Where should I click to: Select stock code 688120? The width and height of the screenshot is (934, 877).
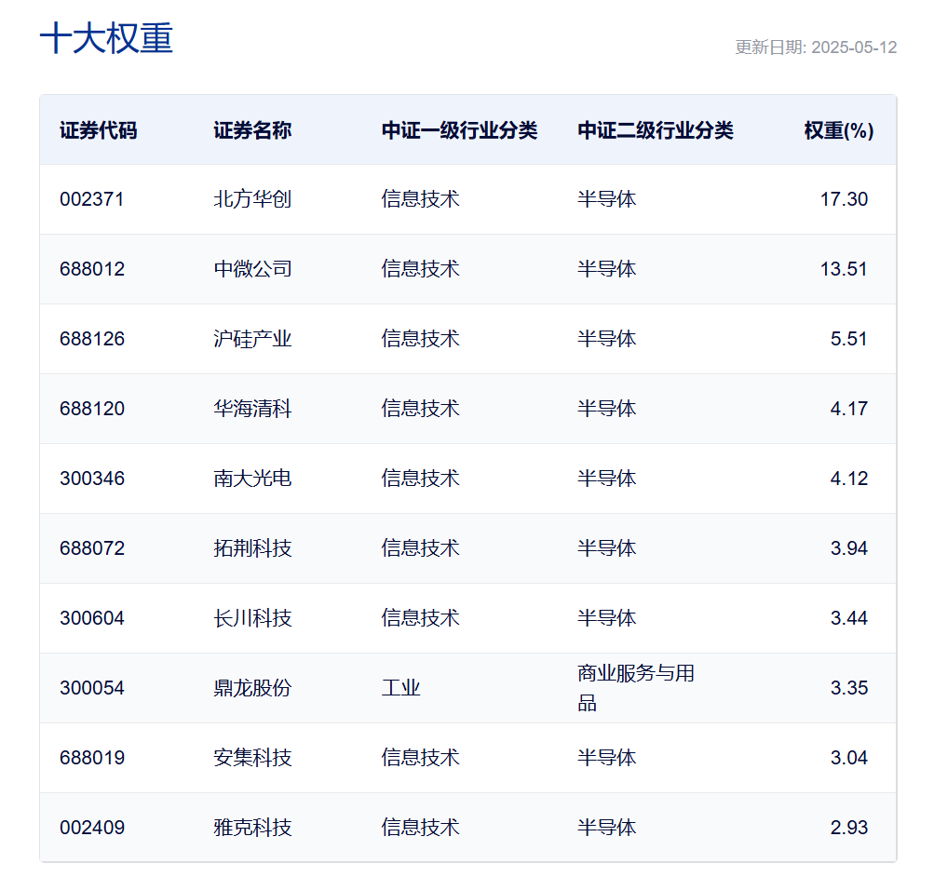tap(92, 409)
